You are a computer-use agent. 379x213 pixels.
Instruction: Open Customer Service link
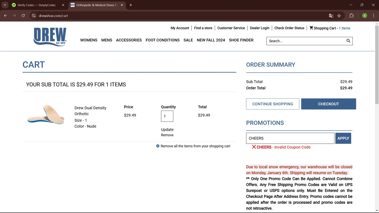231,28
